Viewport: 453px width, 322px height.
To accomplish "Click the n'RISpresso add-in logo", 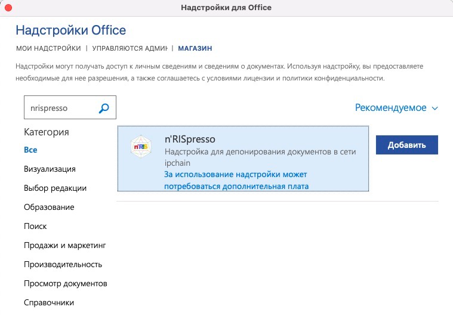I will (141, 147).
